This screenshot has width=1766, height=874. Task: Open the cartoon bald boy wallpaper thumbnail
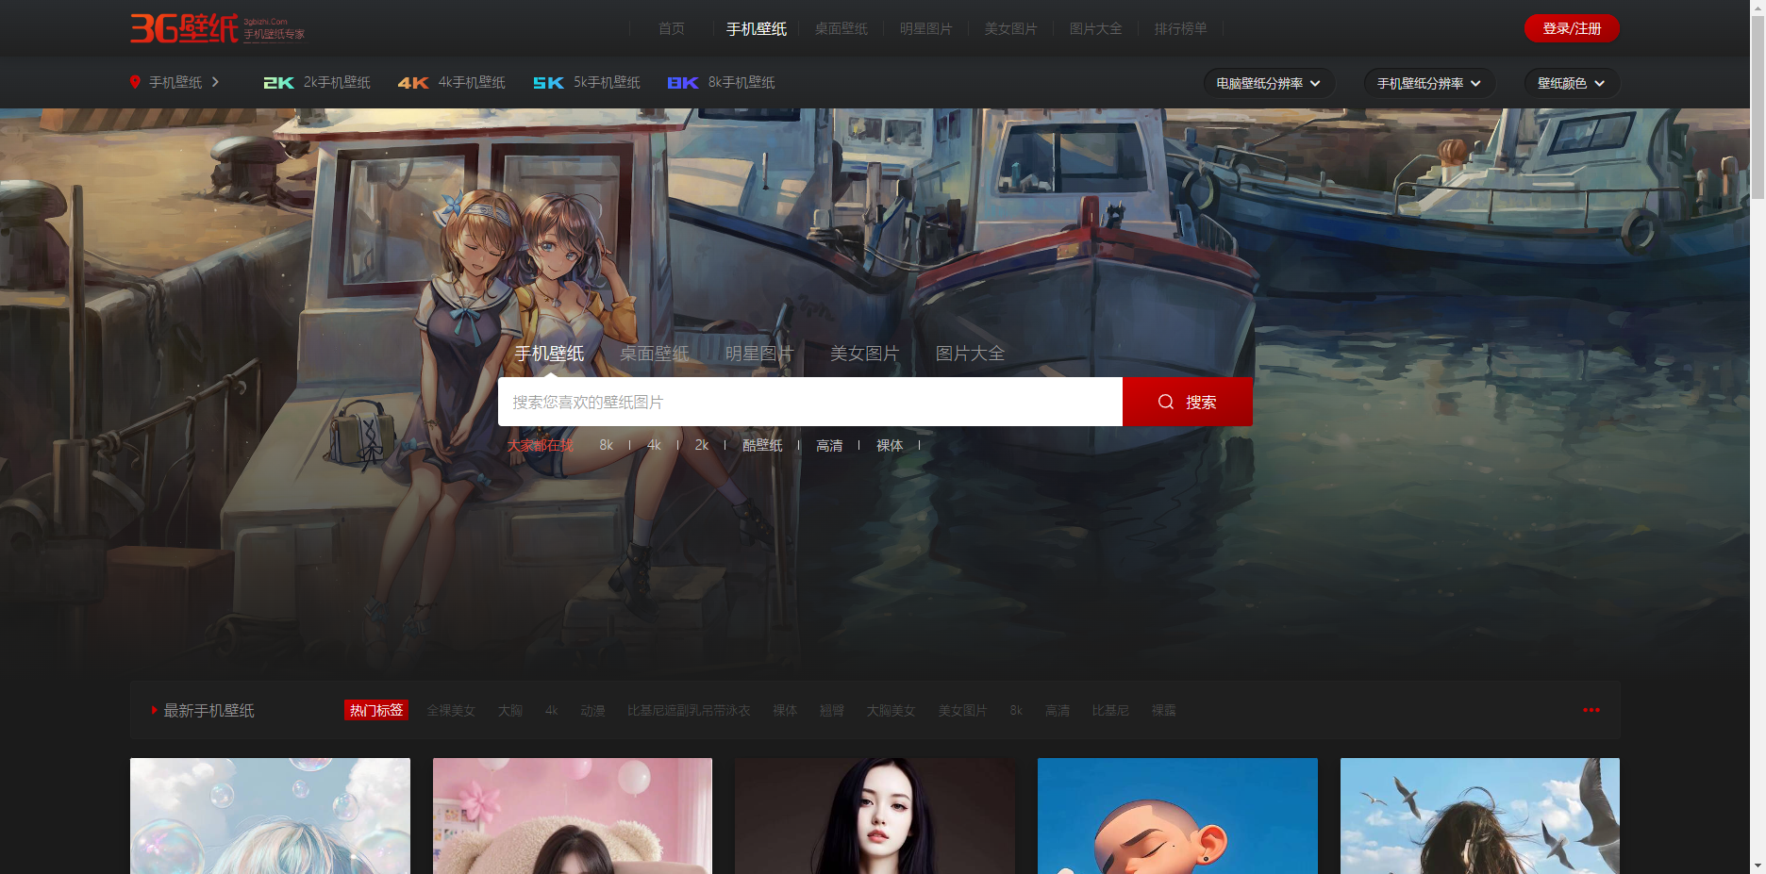[1177, 816]
